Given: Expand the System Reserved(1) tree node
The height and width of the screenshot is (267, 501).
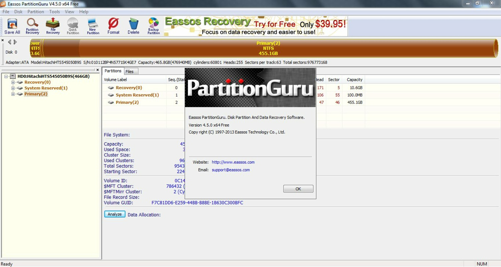Looking at the screenshot, I should click(x=13, y=88).
